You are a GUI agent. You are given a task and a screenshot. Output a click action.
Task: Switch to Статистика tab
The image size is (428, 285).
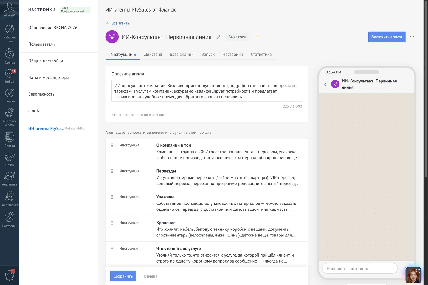(261, 55)
